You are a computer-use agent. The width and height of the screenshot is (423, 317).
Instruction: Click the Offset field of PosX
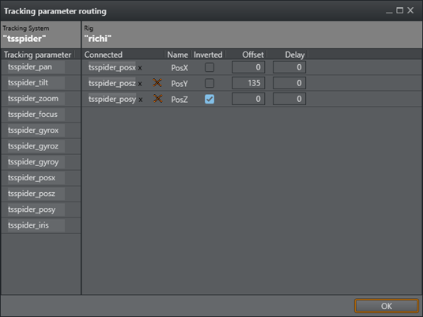248,67
